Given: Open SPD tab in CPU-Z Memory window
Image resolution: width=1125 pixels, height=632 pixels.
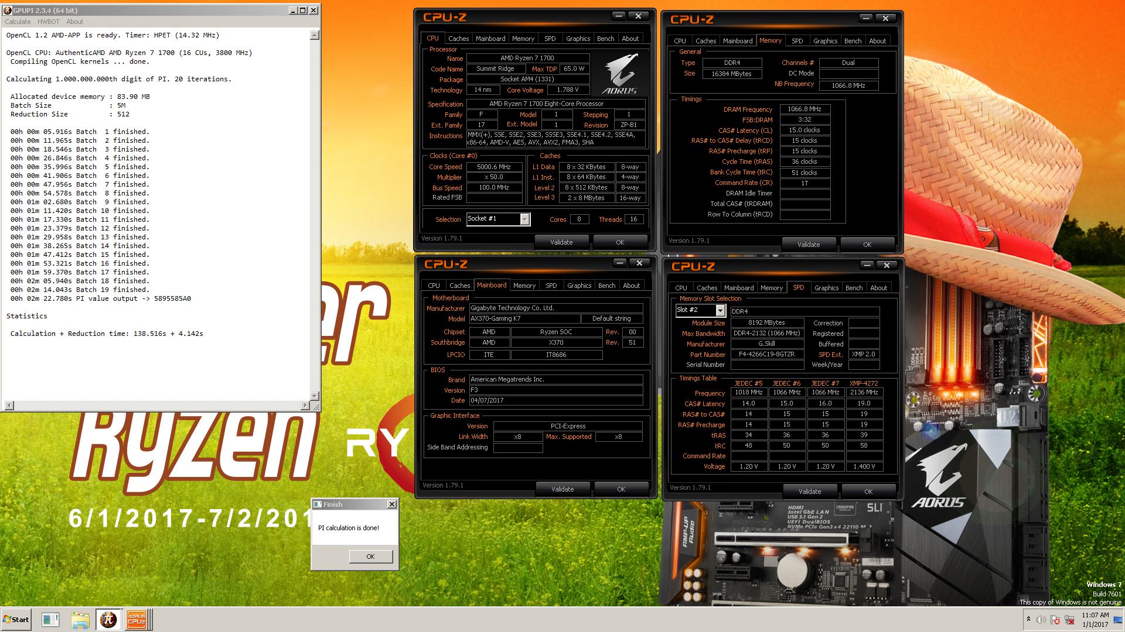Looking at the screenshot, I should [x=797, y=41].
